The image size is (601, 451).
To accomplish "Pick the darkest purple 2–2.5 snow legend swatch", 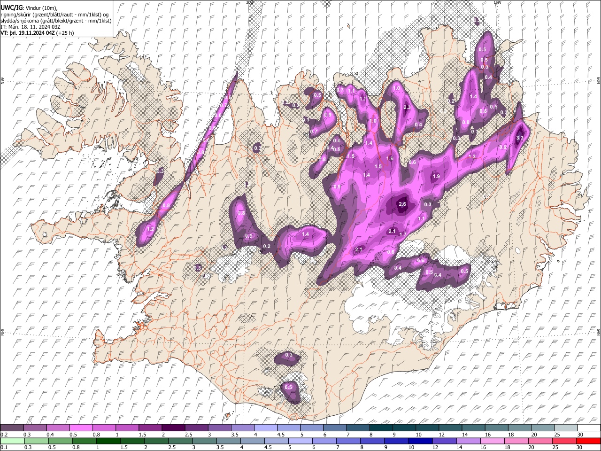I will tap(173, 428).
